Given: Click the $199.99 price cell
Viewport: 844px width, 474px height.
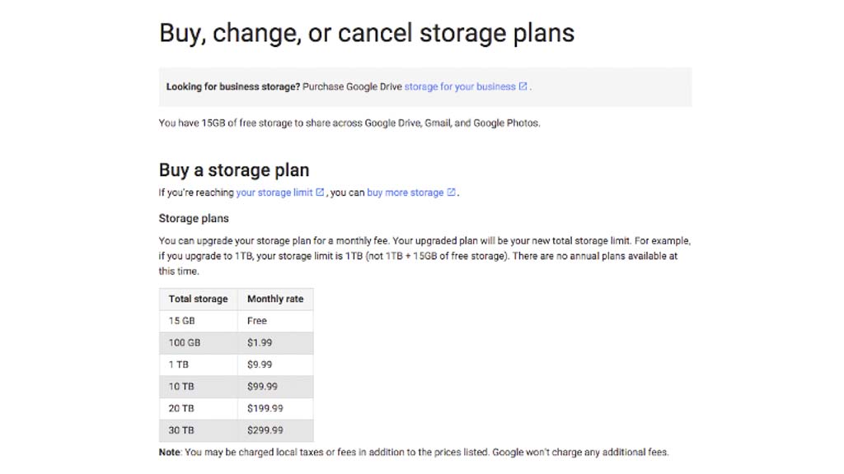Looking at the screenshot, I should [x=265, y=408].
